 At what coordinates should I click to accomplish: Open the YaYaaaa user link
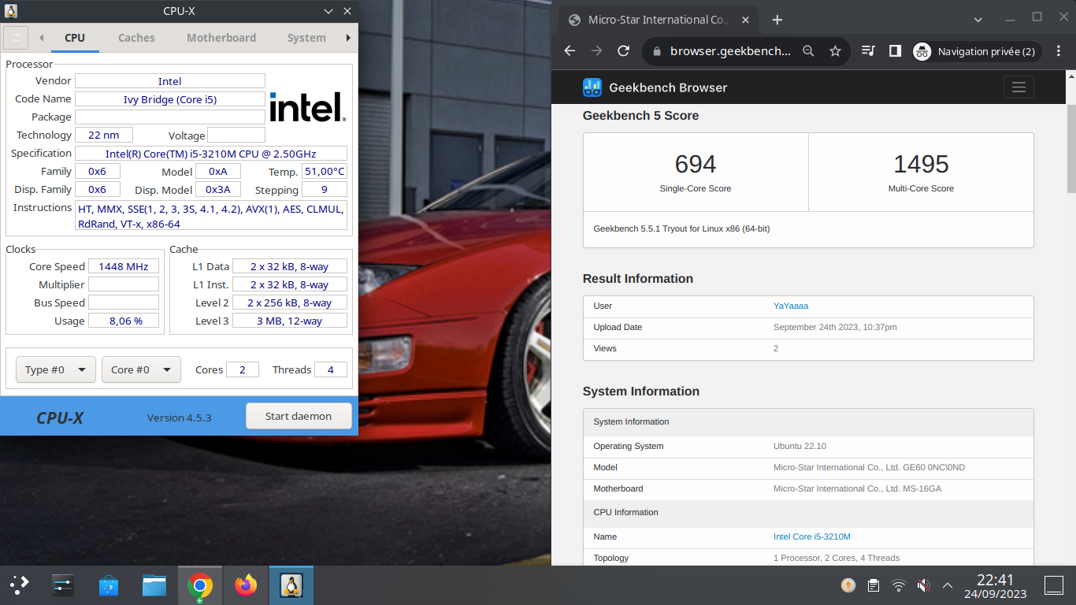(791, 306)
